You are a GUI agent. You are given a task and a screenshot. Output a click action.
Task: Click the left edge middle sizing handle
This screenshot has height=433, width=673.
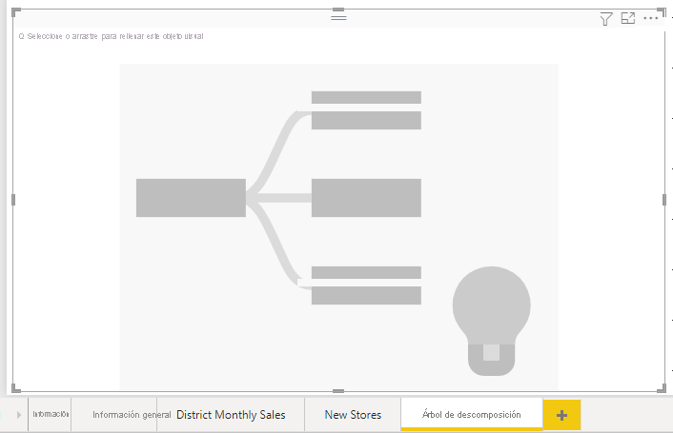[x=13, y=200]
